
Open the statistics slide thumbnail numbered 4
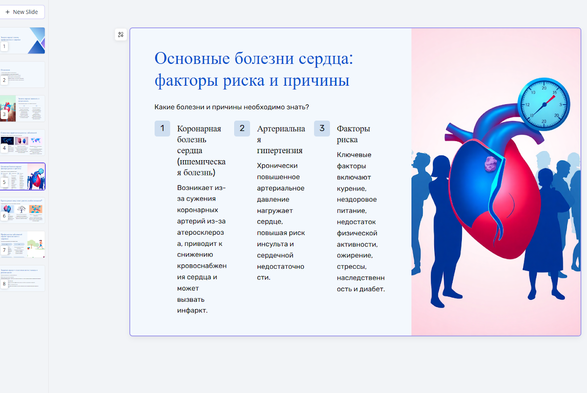[x=22, y=142]
